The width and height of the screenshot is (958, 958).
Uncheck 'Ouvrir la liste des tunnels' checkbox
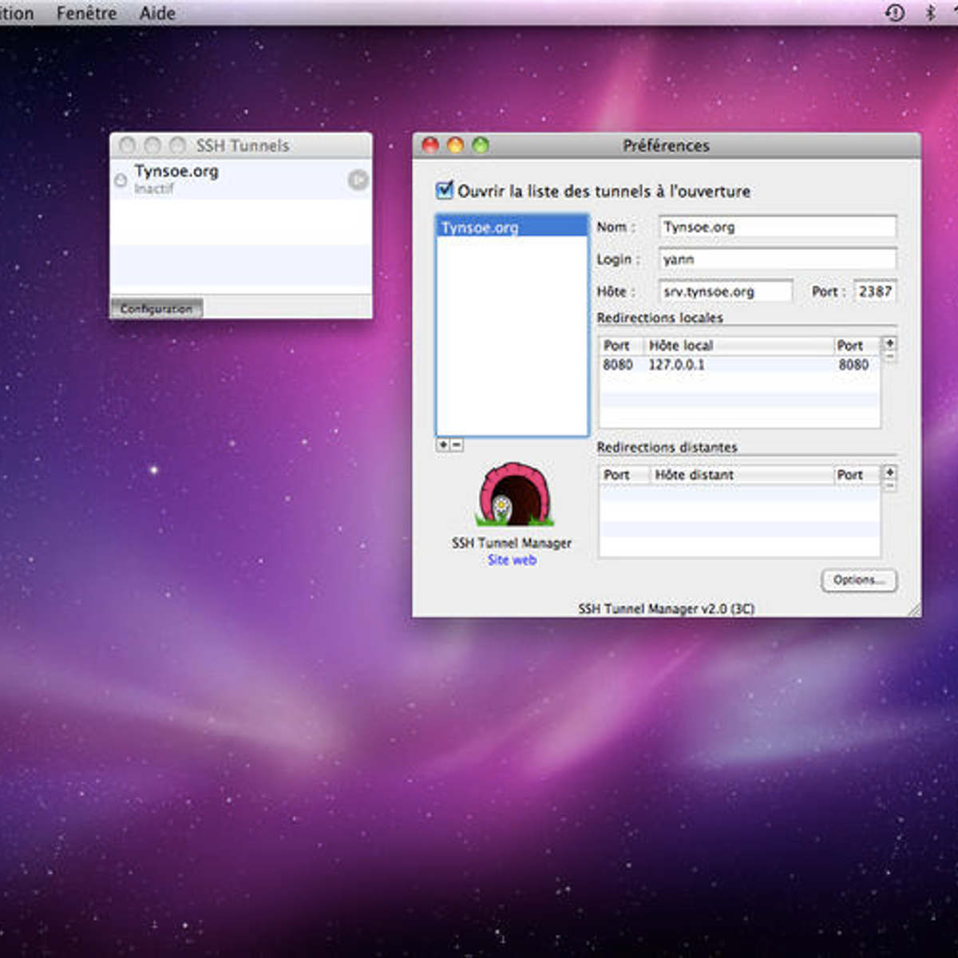click(445, 191)
